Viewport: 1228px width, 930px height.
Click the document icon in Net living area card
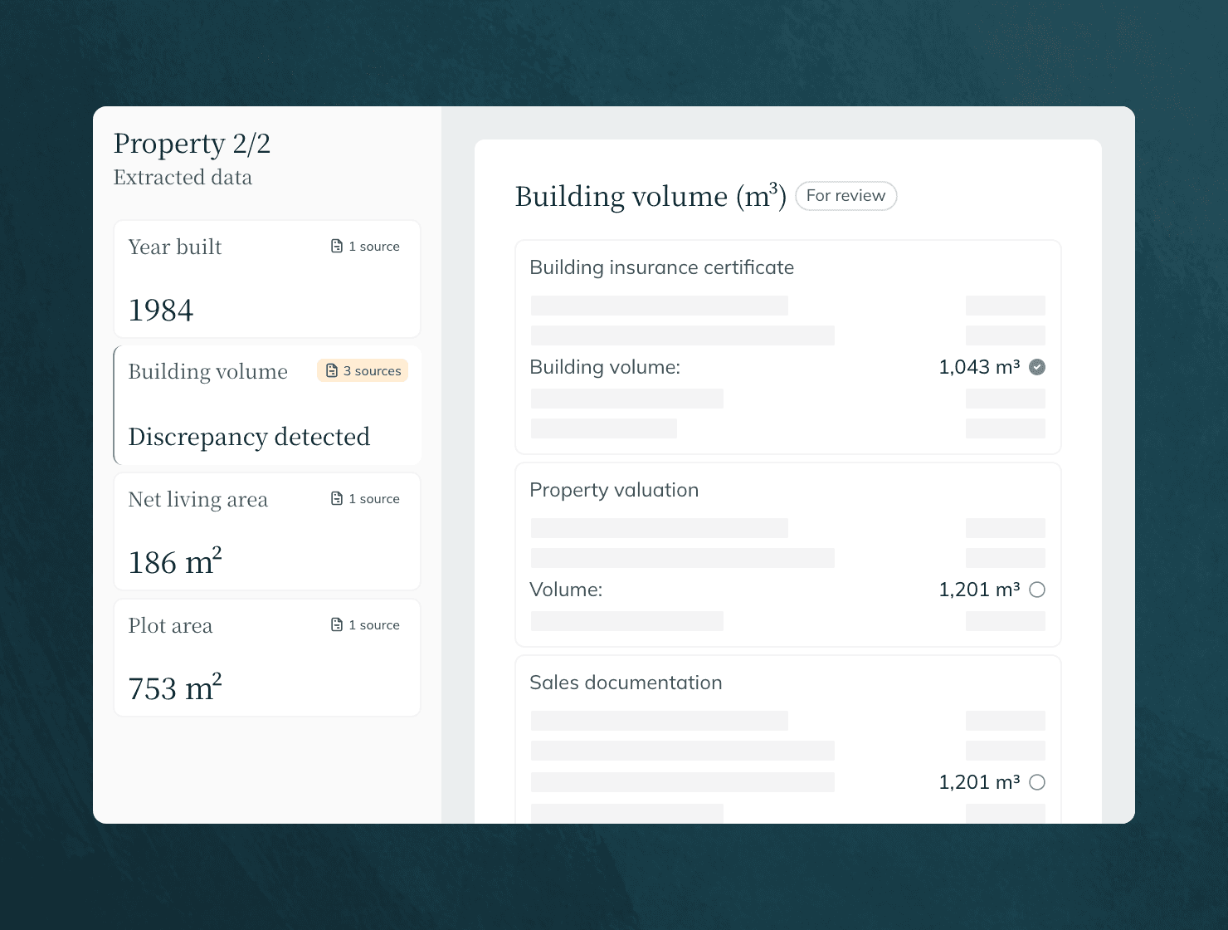tap(337, 499)
